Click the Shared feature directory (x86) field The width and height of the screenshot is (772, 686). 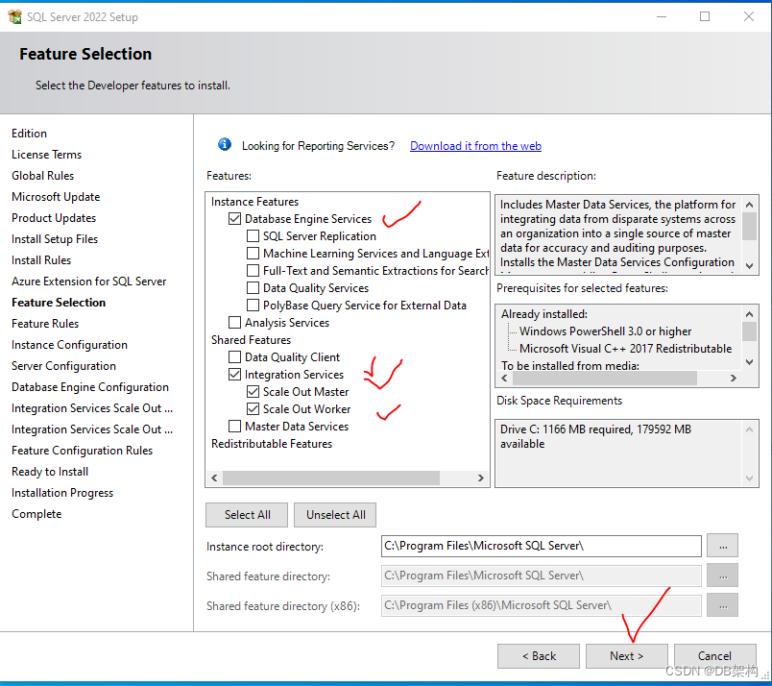point(542,605)
